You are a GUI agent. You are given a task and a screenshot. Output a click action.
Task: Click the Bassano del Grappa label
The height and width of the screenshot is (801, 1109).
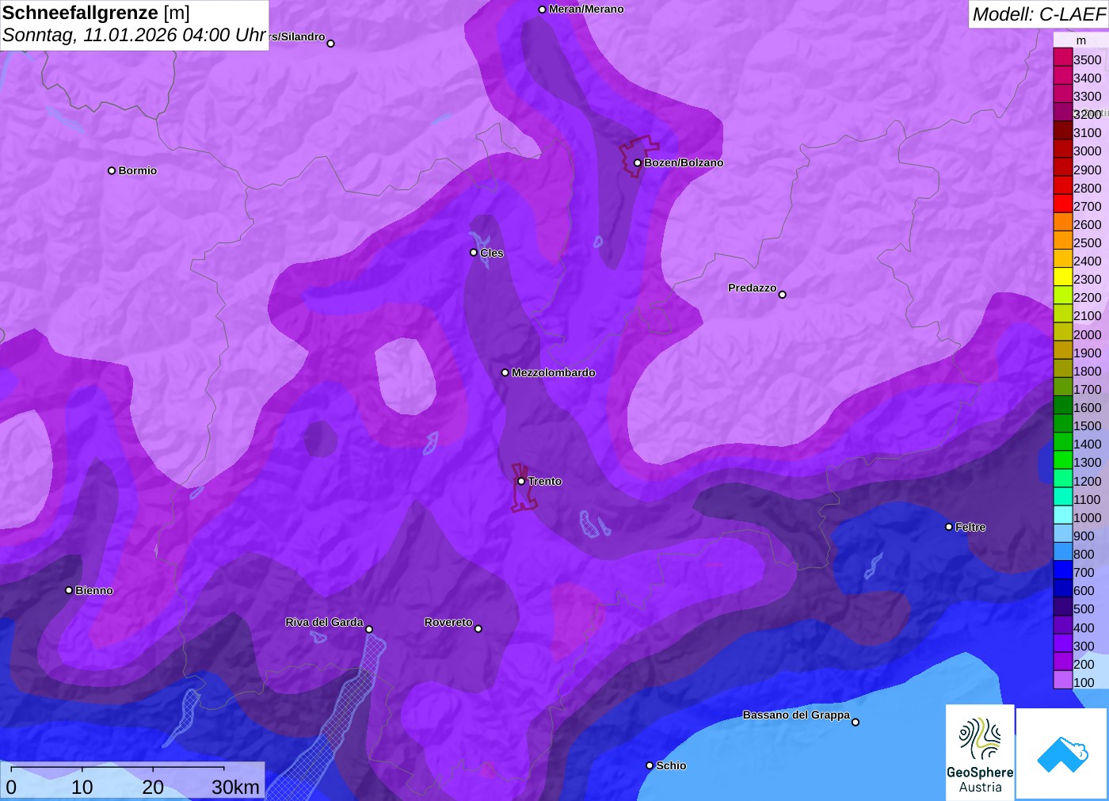796,715
